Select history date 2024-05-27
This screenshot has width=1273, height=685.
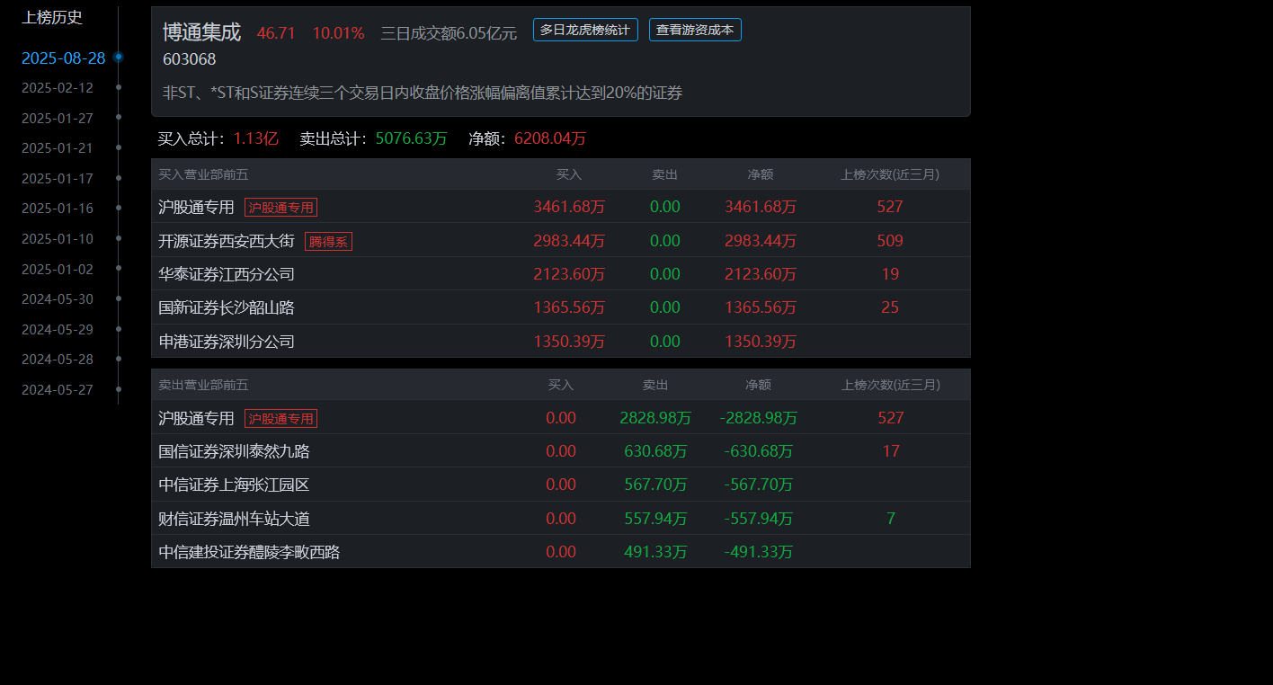coord(58,390)
